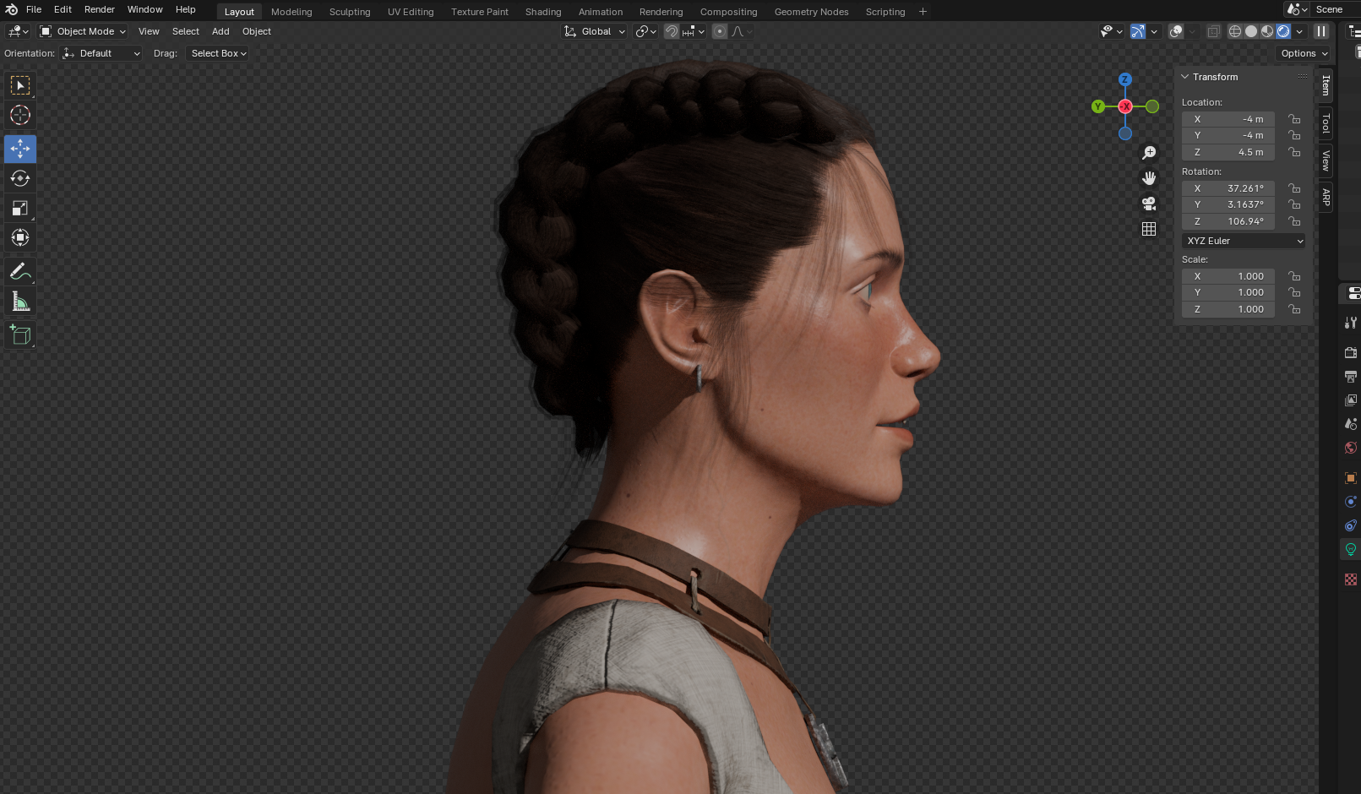Toggle lock on Rotation Z

point(1294,221)
